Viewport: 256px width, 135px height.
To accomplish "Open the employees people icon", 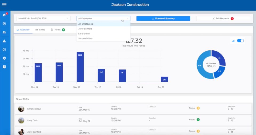I will pyautogui.click(x=4, y=32).
